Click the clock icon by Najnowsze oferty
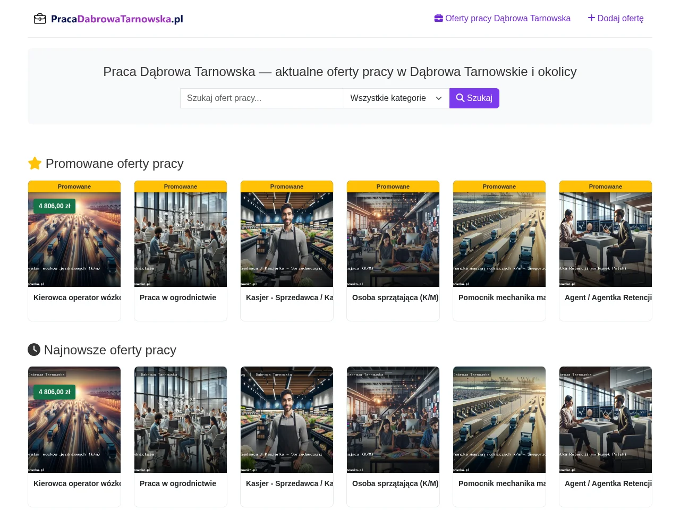680x510 pixels. point(34,350)
